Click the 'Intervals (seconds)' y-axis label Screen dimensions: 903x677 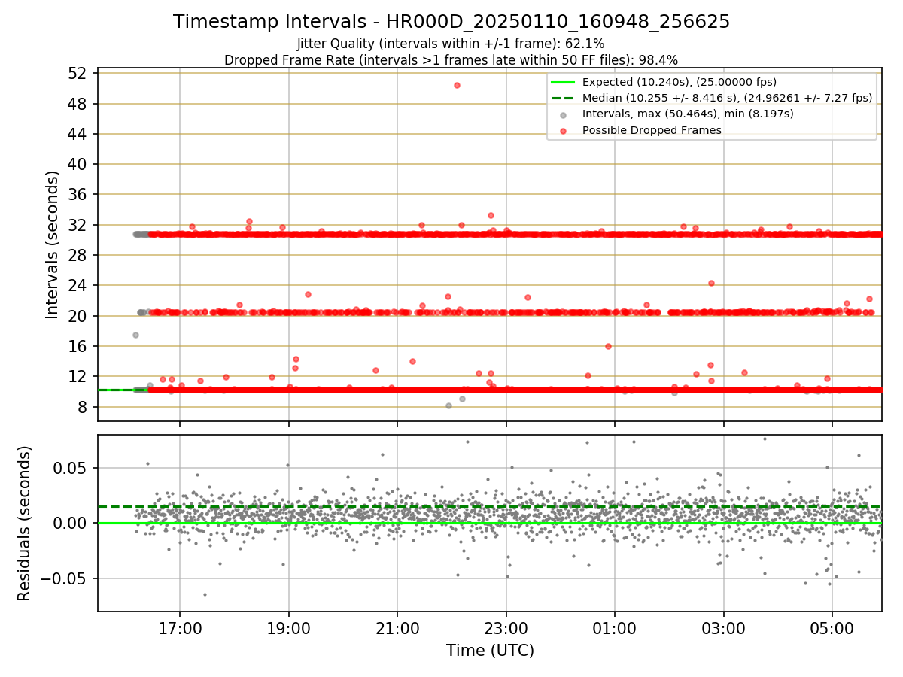pyautogui.click(x=53, y=244)
